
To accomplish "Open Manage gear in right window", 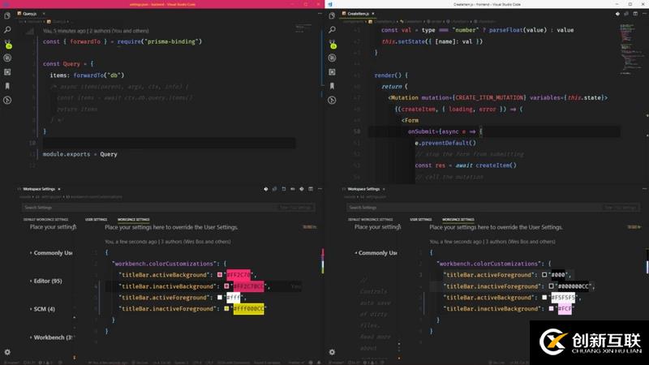I will [332, 352].
